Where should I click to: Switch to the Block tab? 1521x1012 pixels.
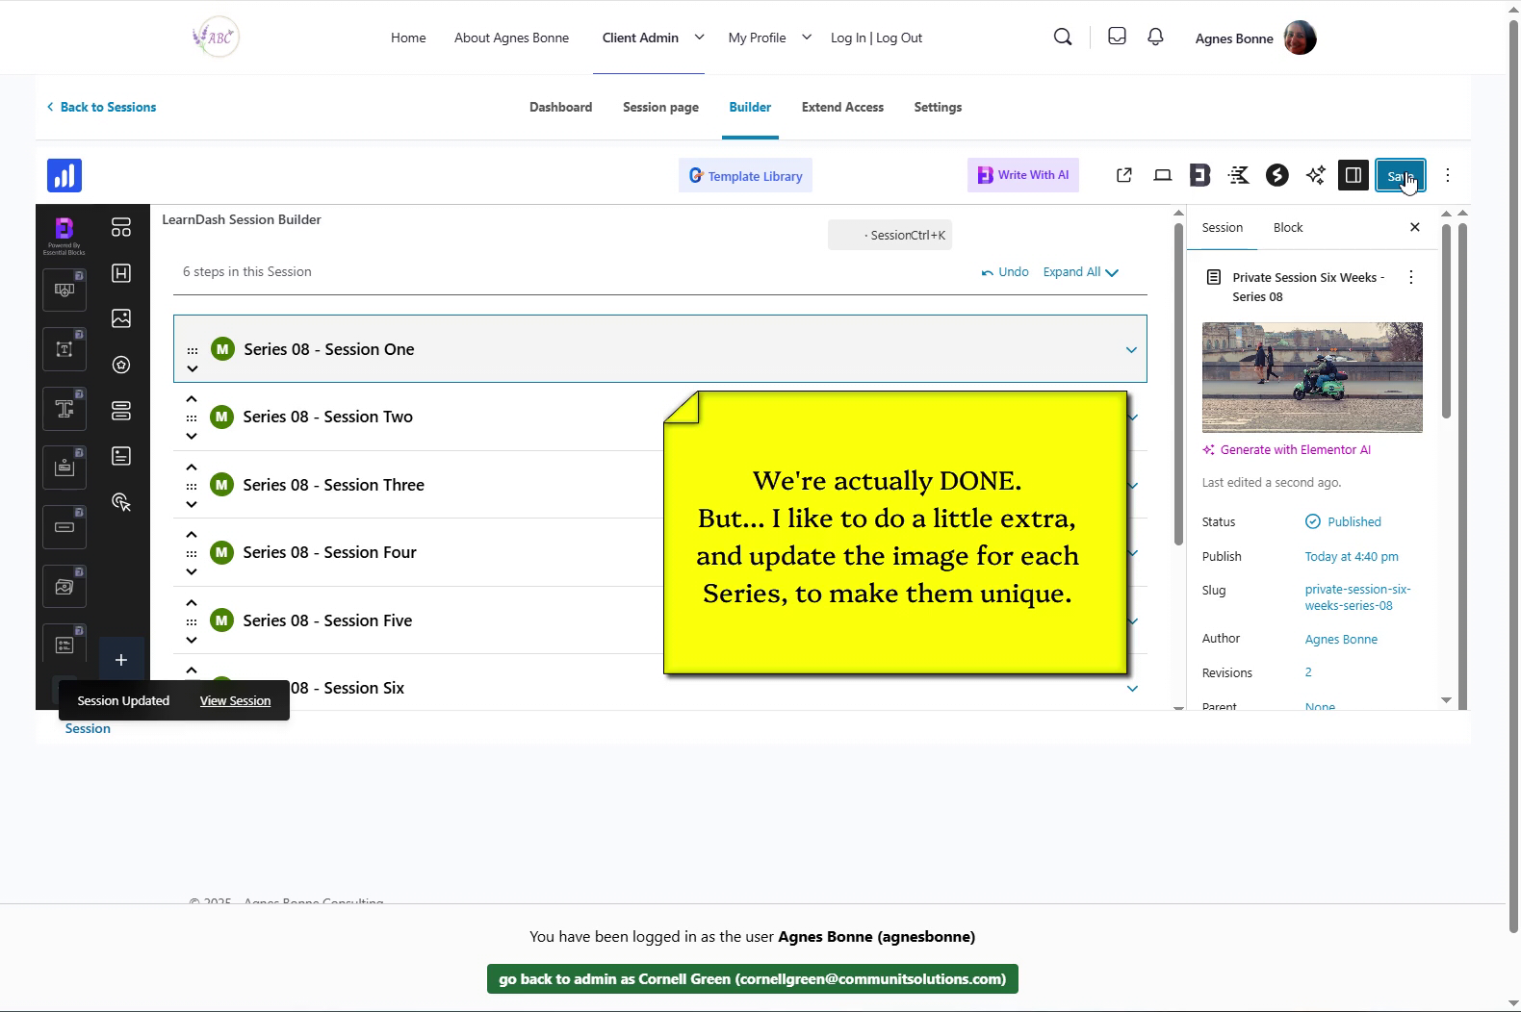[1287, 228]
